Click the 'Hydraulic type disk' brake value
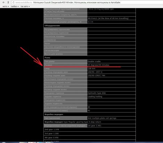 (97, 93)
